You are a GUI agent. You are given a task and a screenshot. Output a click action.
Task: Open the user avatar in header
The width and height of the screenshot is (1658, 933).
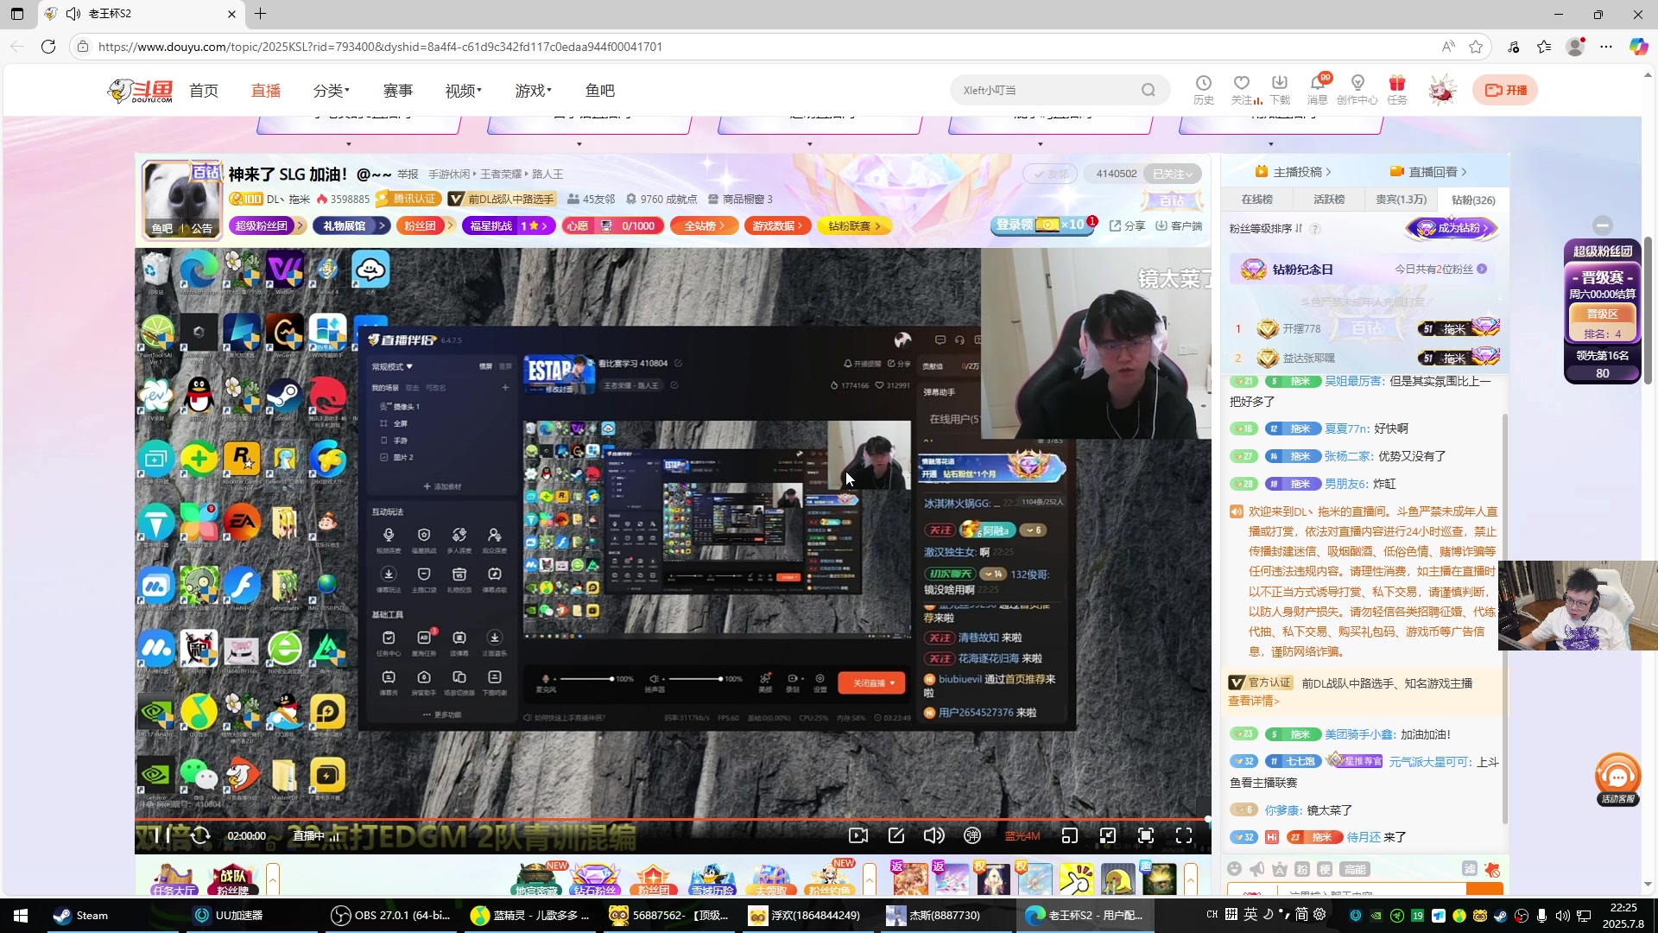click(x=1441, y=90)
